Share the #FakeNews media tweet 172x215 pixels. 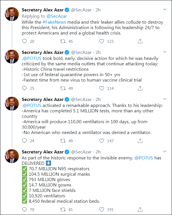coord(140,41)
